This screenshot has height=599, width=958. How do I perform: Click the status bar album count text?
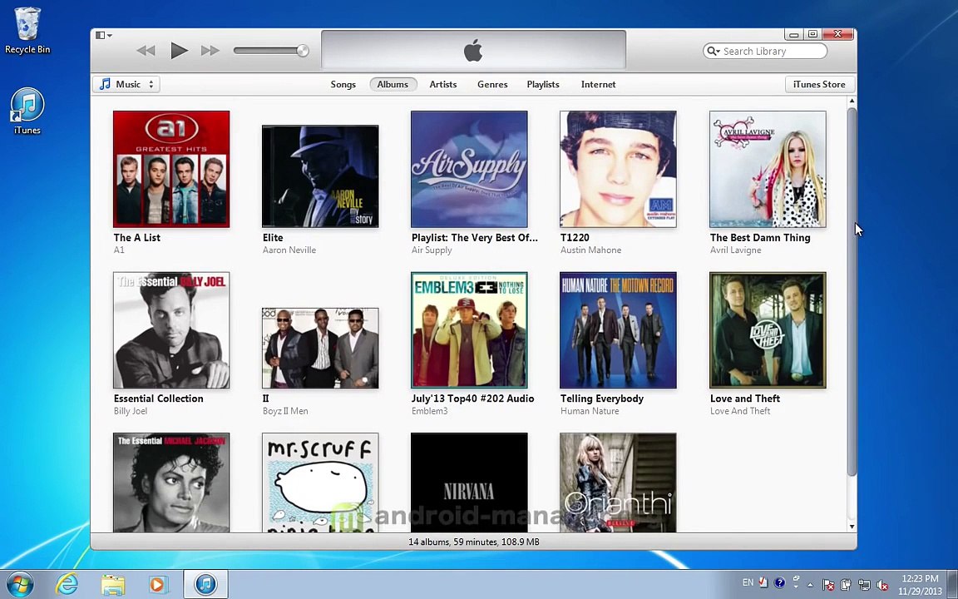473,542
